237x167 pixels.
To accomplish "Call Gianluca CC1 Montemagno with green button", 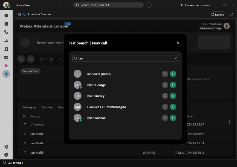I will pos(173,107).
